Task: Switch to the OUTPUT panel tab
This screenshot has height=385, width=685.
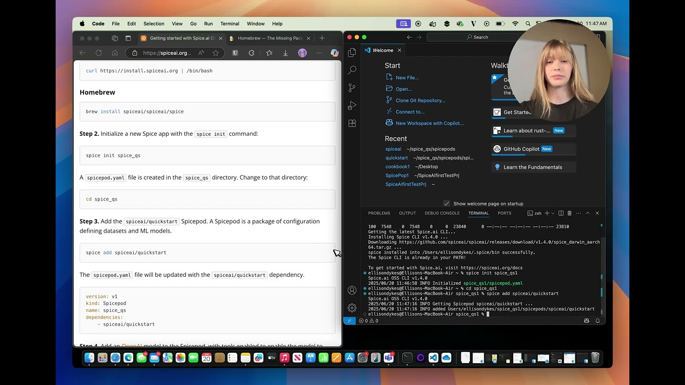Action: pos(407,213)
